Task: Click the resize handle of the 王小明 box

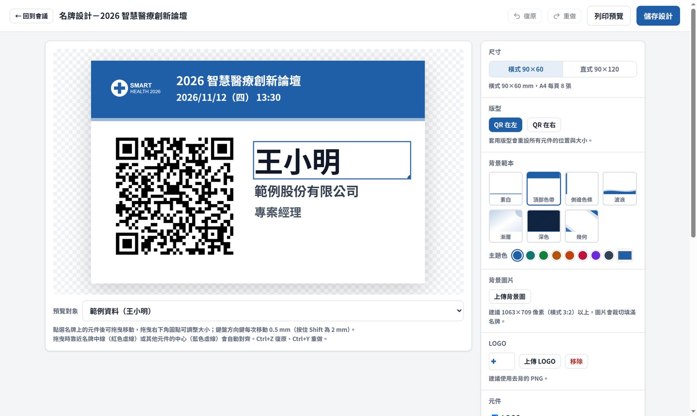Action: click(x=409, y=177)
